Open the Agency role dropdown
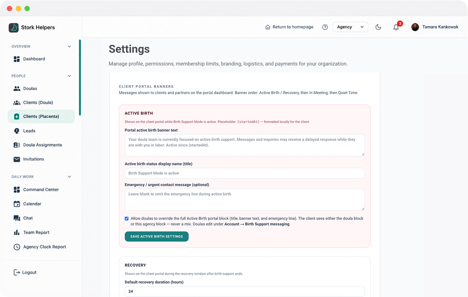The image size is (468, 297). (x=350, y=27)
